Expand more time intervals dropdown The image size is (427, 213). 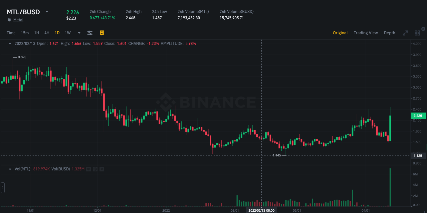pos(79,33)
